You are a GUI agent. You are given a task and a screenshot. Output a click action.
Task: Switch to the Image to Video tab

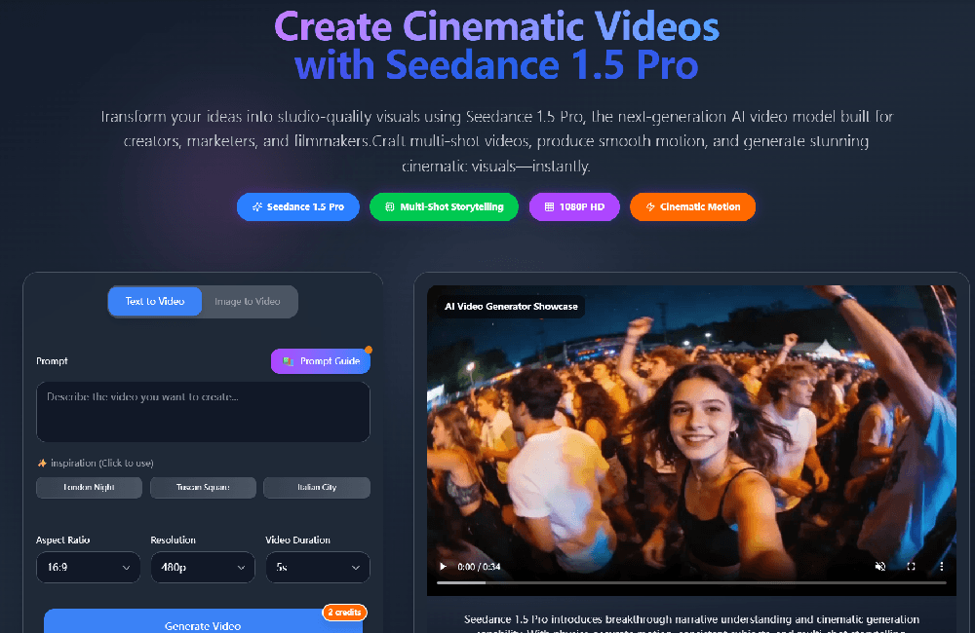[x=248, y=301]
